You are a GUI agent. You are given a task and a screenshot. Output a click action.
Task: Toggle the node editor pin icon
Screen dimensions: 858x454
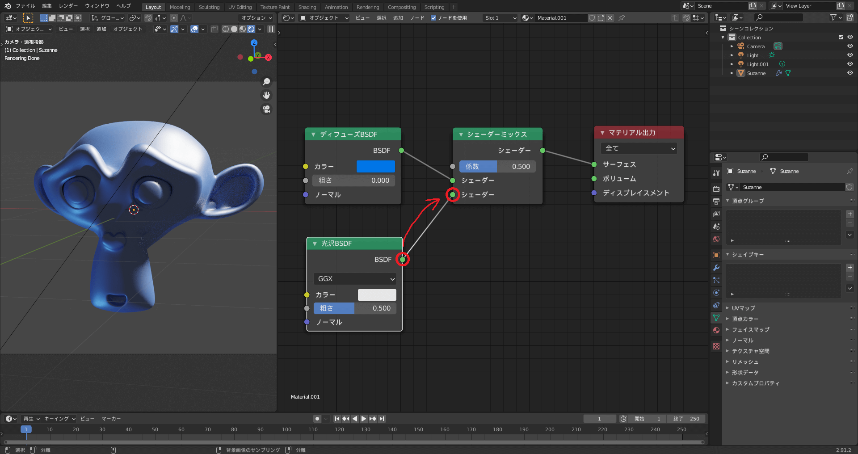[622, 18]
